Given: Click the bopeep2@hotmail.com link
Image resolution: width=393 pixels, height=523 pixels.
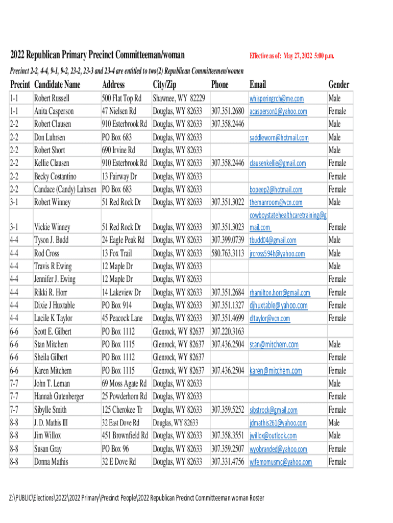Looking at the screenshot, I should [276, 189].
